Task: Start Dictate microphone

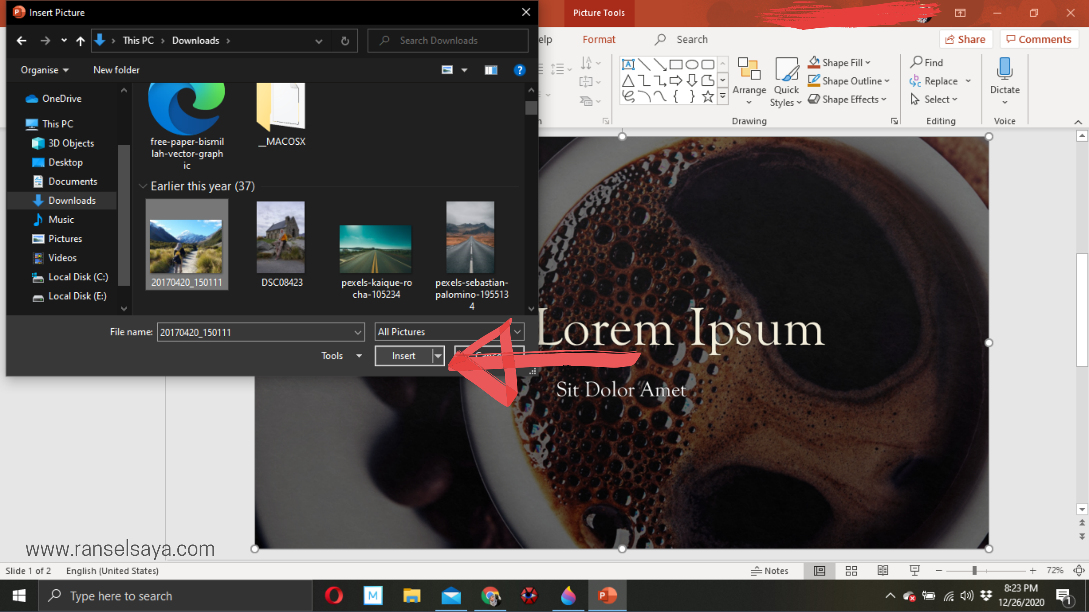Action: [1004, 68]
